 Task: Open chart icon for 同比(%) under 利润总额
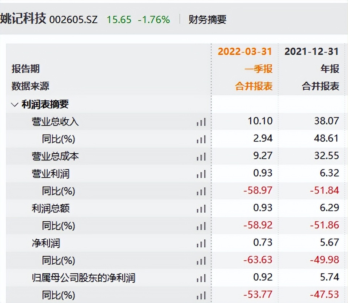(201, 226)
